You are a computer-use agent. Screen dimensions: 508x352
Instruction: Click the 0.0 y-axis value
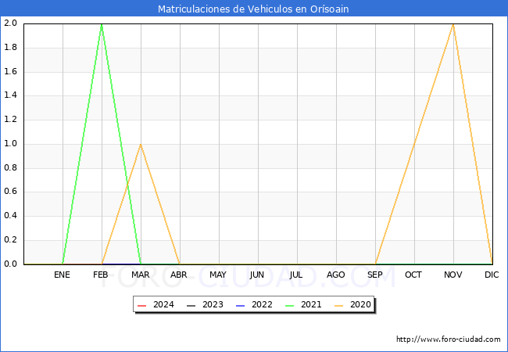pos(10,264)
